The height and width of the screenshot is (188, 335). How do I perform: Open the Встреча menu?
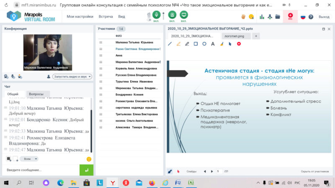(106, 16)
